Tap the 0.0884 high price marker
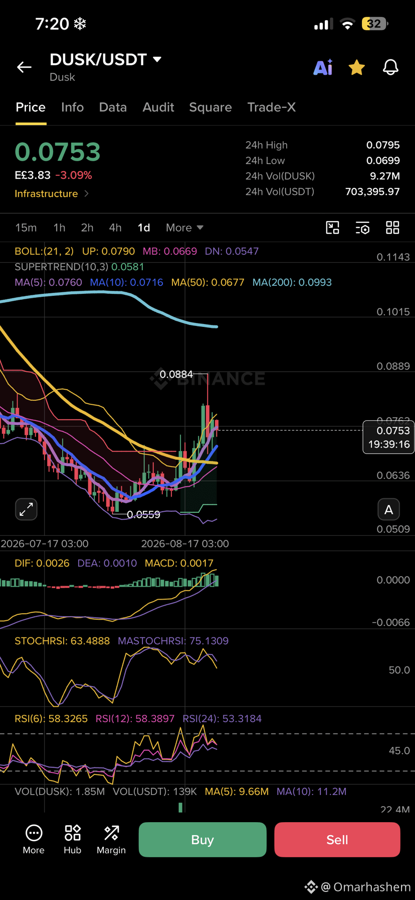 [176, 374]
